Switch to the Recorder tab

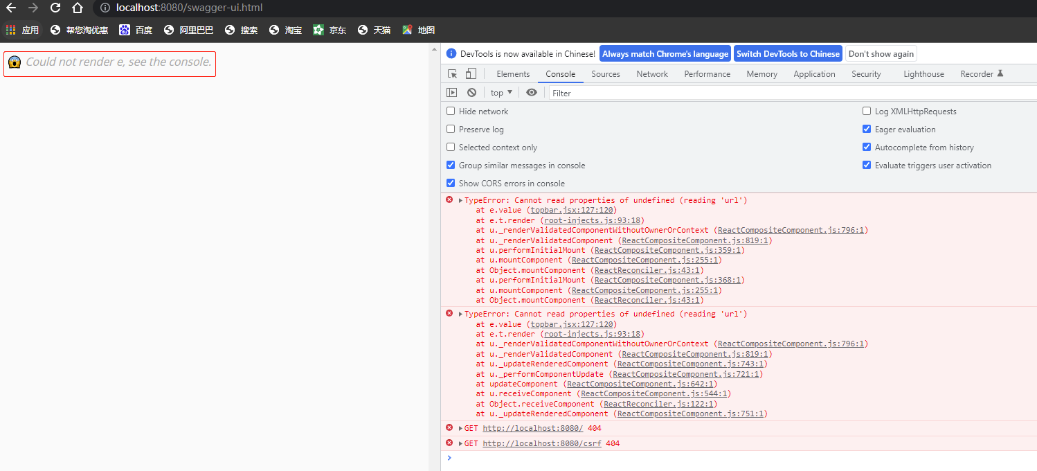click(x=977, y=74)
